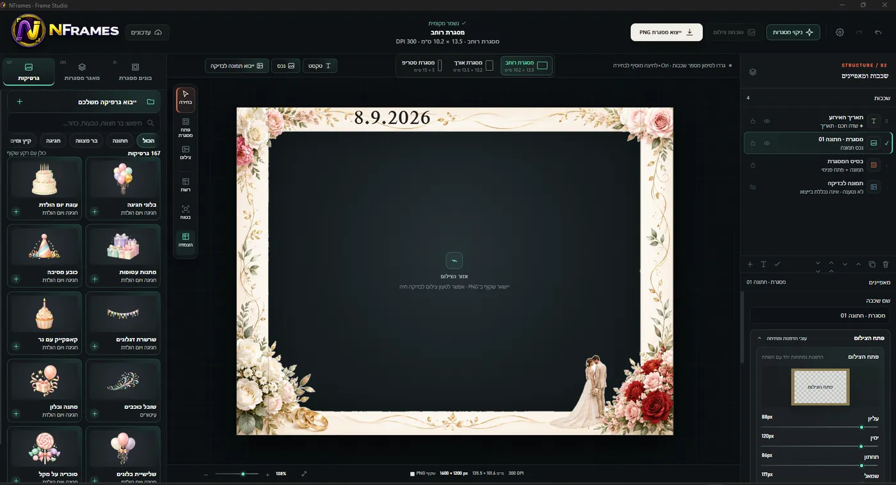The image size is (896, 485).
Task: Add the בלוני חגיגה balloons graphic
Action: (x=95, y=212)
